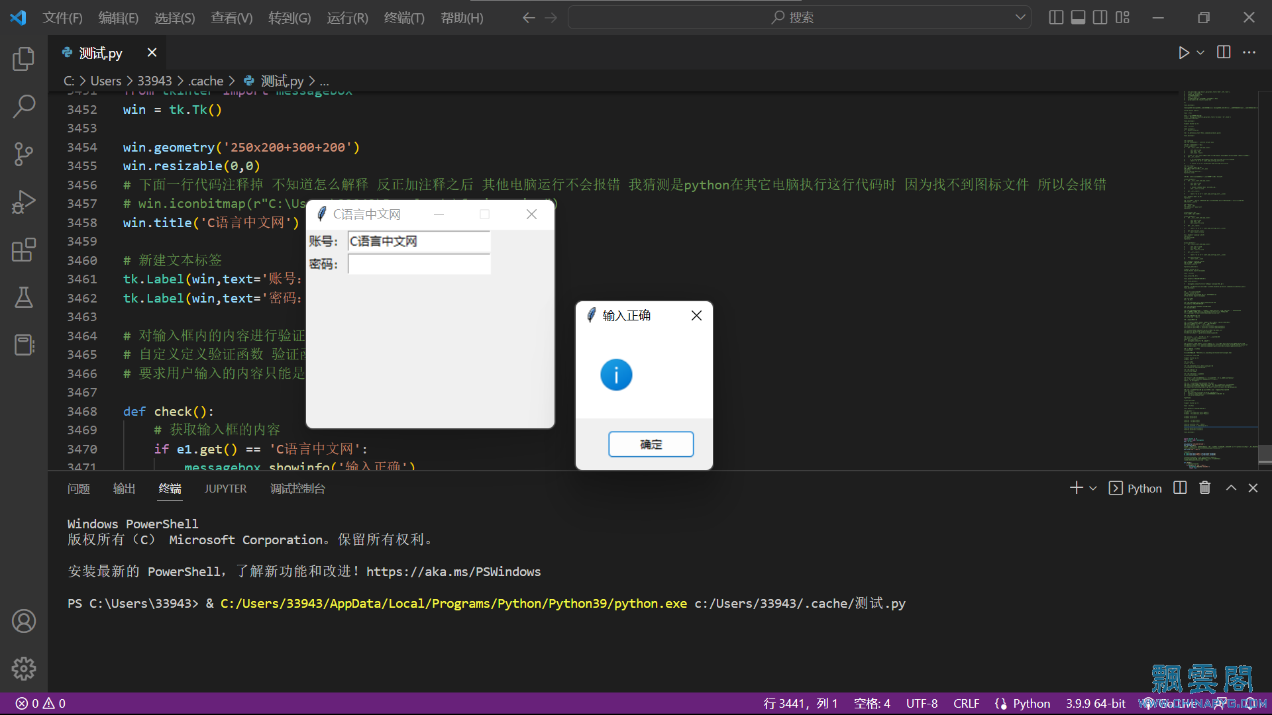Kill terminal with trash icon
The image size is (1272, 715).
(x=1205, y=488)
